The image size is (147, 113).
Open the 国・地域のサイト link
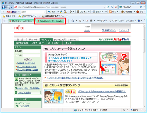pyautogui.click(x=109, y=30)
